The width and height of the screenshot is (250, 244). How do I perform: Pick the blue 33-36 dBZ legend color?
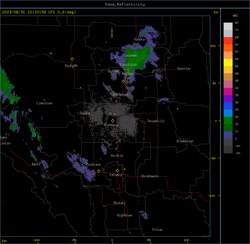click(228, 106)
